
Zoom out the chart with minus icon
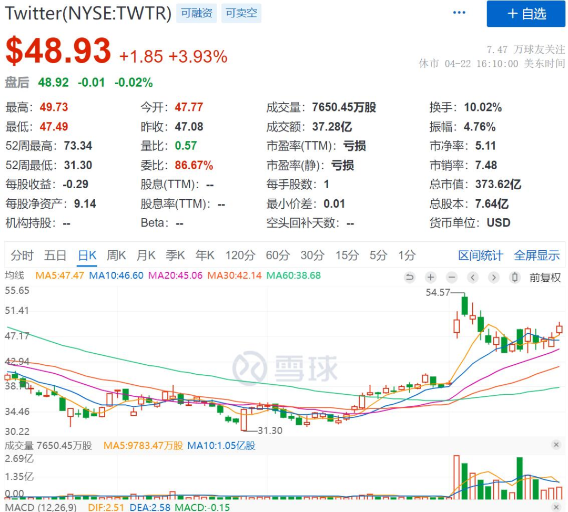pyautogui.click(x=452, y=278)
